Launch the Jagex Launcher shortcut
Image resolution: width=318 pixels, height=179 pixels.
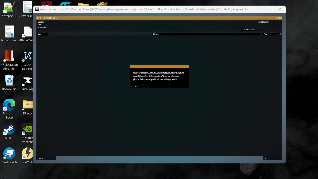pos(28,60)
